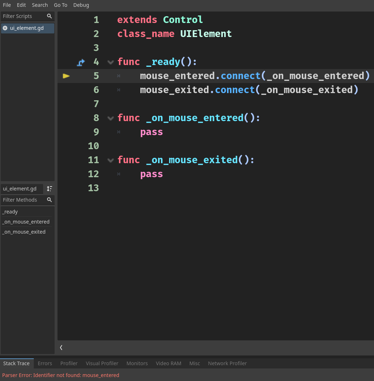Screen dimensions: 374x381
Task: Click the search icon in Filter Methods bar
Action: click(x=50, y=200)
